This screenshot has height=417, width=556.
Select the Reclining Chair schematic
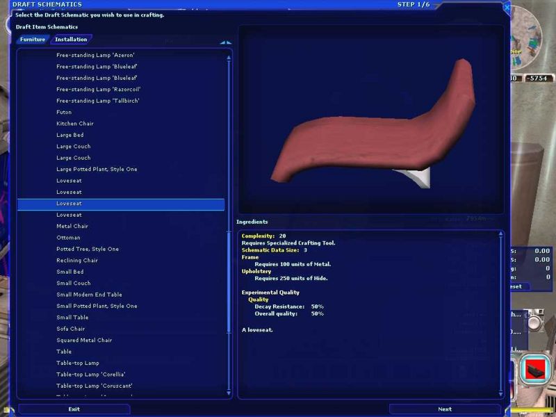[x=77, y=261]
